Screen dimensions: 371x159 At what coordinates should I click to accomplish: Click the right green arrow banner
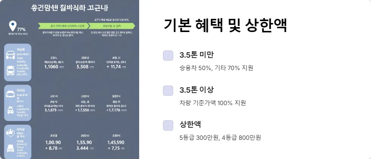[112, 26]
